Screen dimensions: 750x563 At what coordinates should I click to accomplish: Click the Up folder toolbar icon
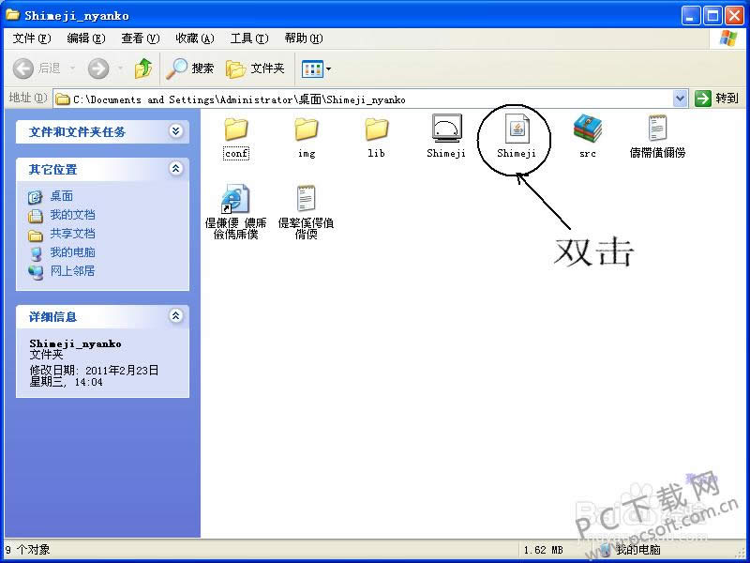click(x=142, y=68)
